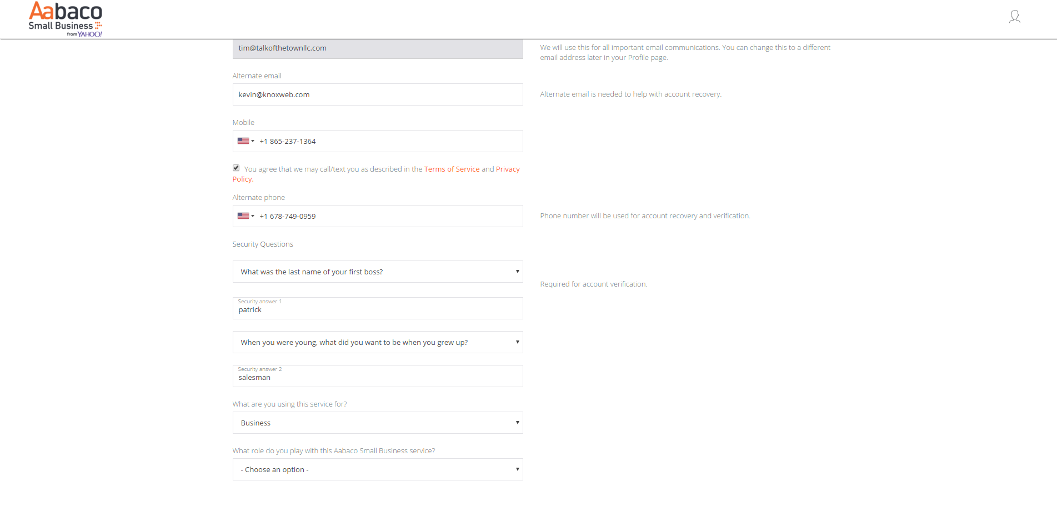Open the Terms of Service link
The image size is (1057, 506).
[x=452, y=169]
